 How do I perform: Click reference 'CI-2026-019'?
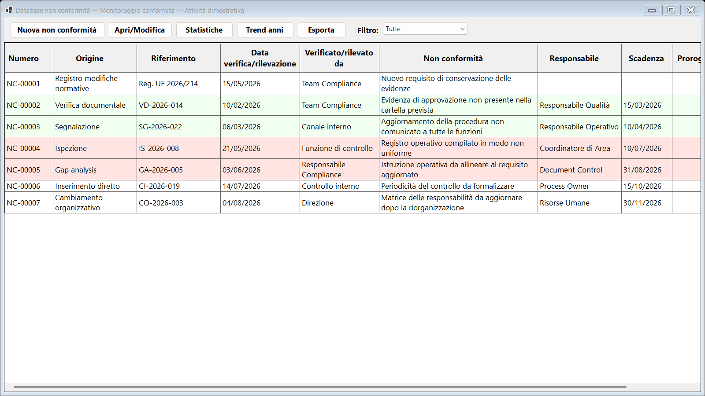pyautogui.click(x=178, y=186)
